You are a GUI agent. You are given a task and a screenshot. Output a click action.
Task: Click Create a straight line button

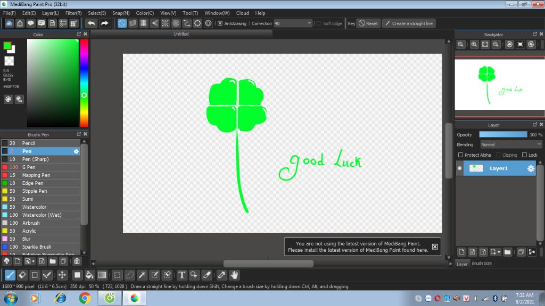click(x=409, y=23)
